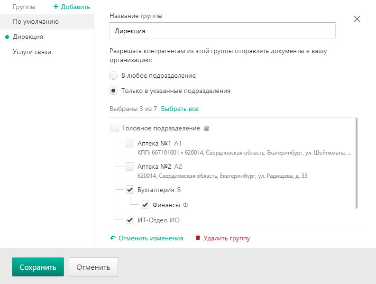Click the house icon beside Головное подразделение
Screen dimensions: 376x284
(206, 128)
